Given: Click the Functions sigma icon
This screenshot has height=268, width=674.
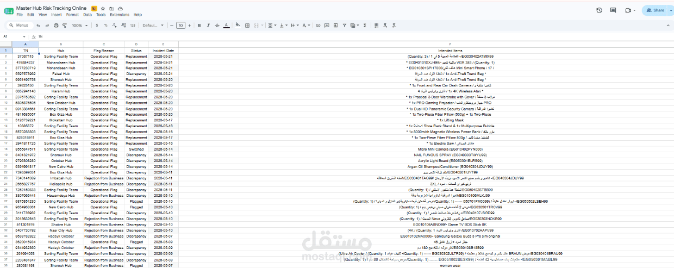Looking at the screenshot, I should click(365, 26).
